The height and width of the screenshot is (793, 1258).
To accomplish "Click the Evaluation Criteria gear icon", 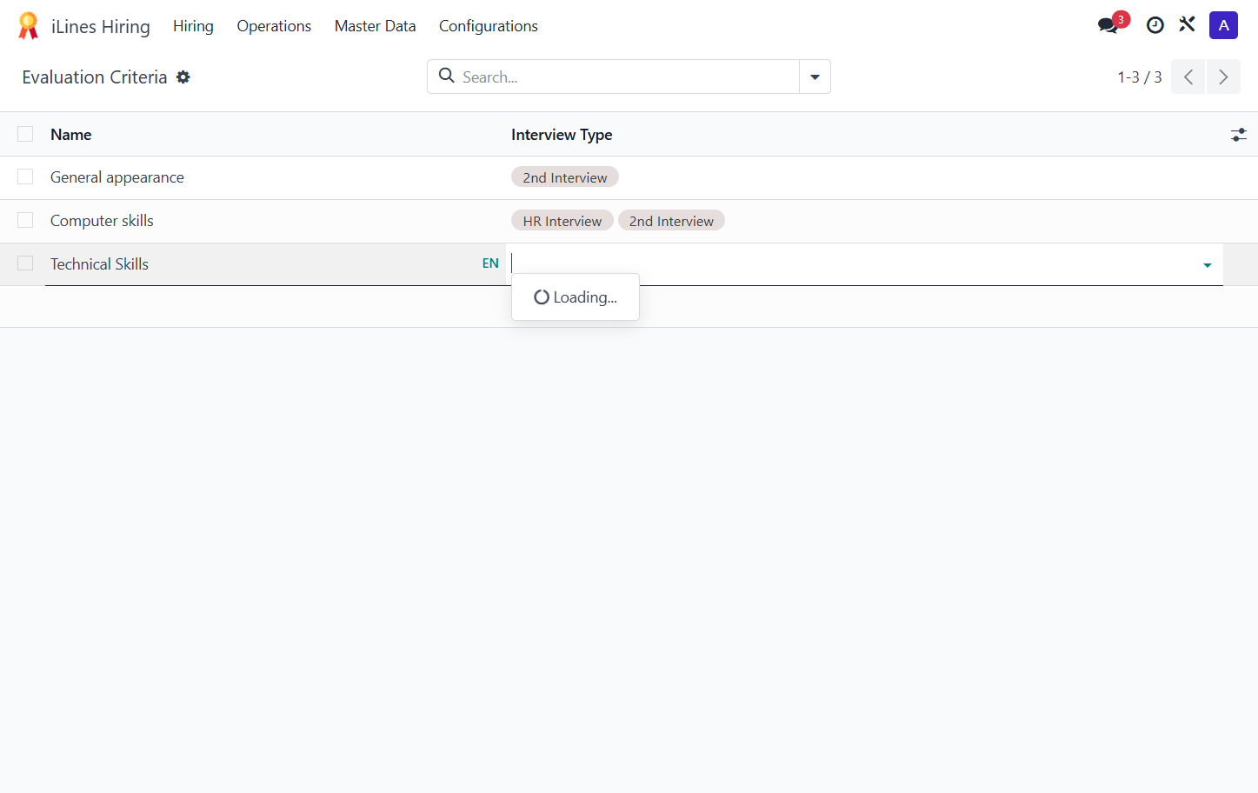I will click(183, 77).
